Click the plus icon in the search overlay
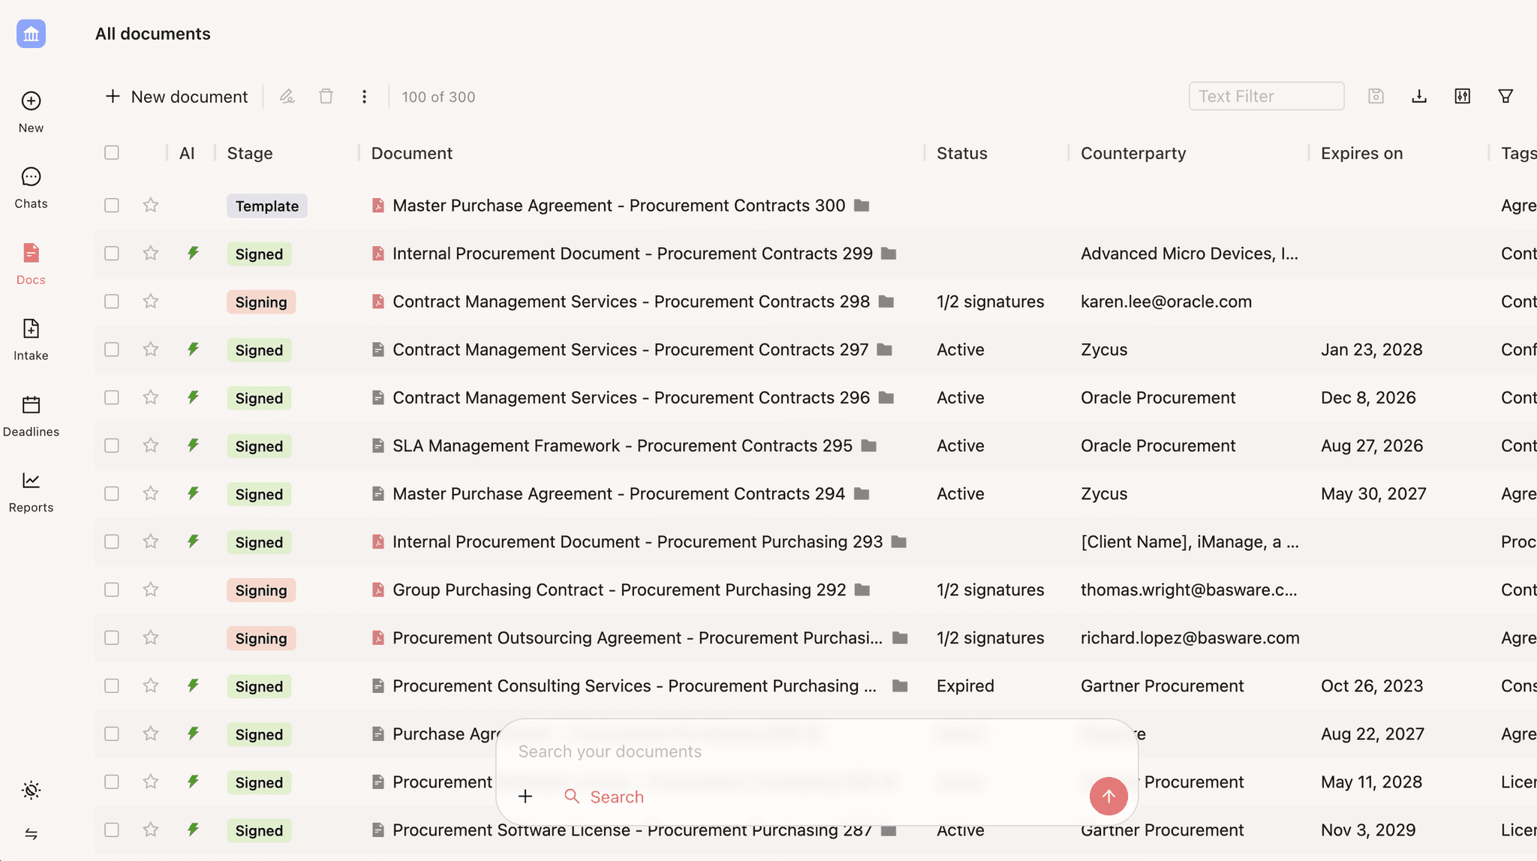Viewport: 1537px width, 861px height. click(x=525, y=796)
